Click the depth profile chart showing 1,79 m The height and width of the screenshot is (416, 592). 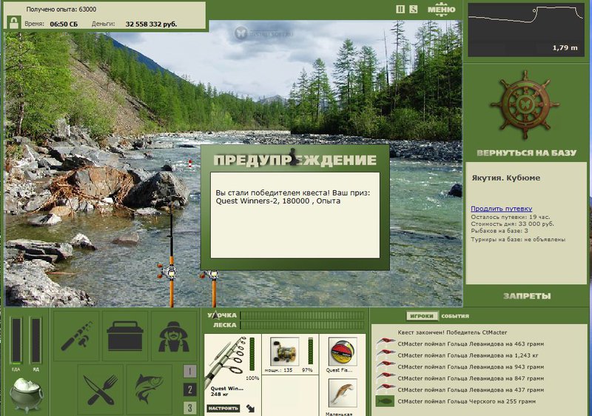(526, 30)
